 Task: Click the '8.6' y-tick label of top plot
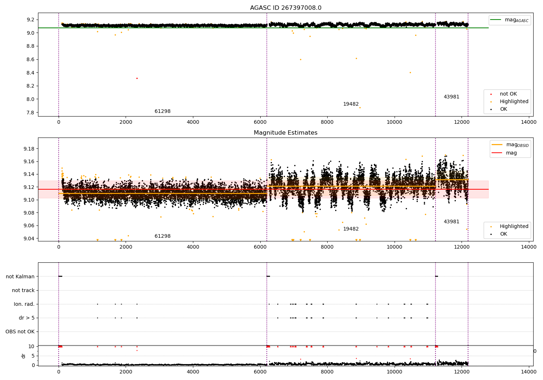pos(31,59)
